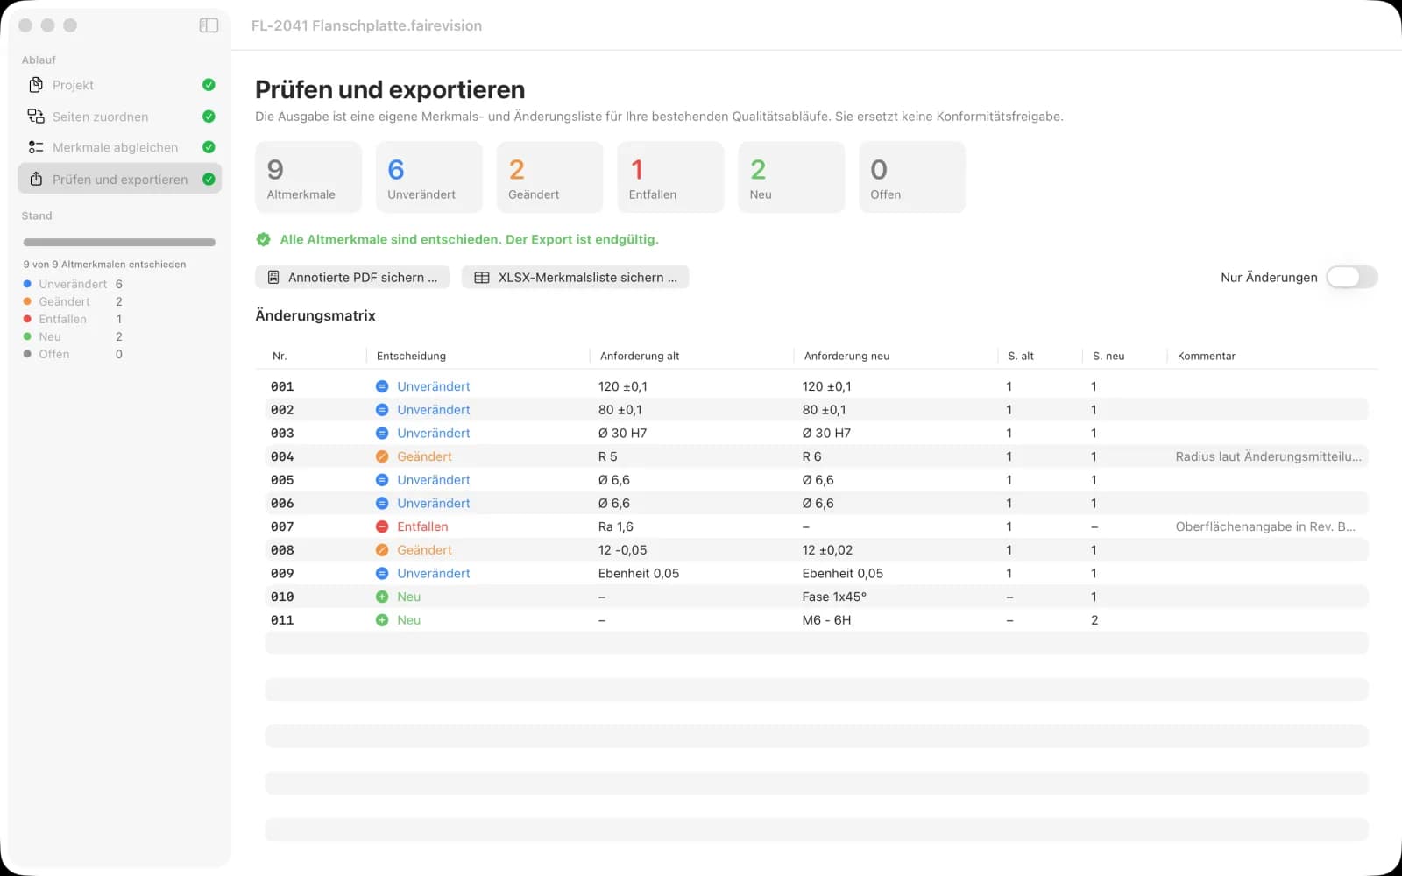The width and height of the screenshot is (1402, 876).
Task: Click the green seal icon by the export status
Action: tap(264, 239)
